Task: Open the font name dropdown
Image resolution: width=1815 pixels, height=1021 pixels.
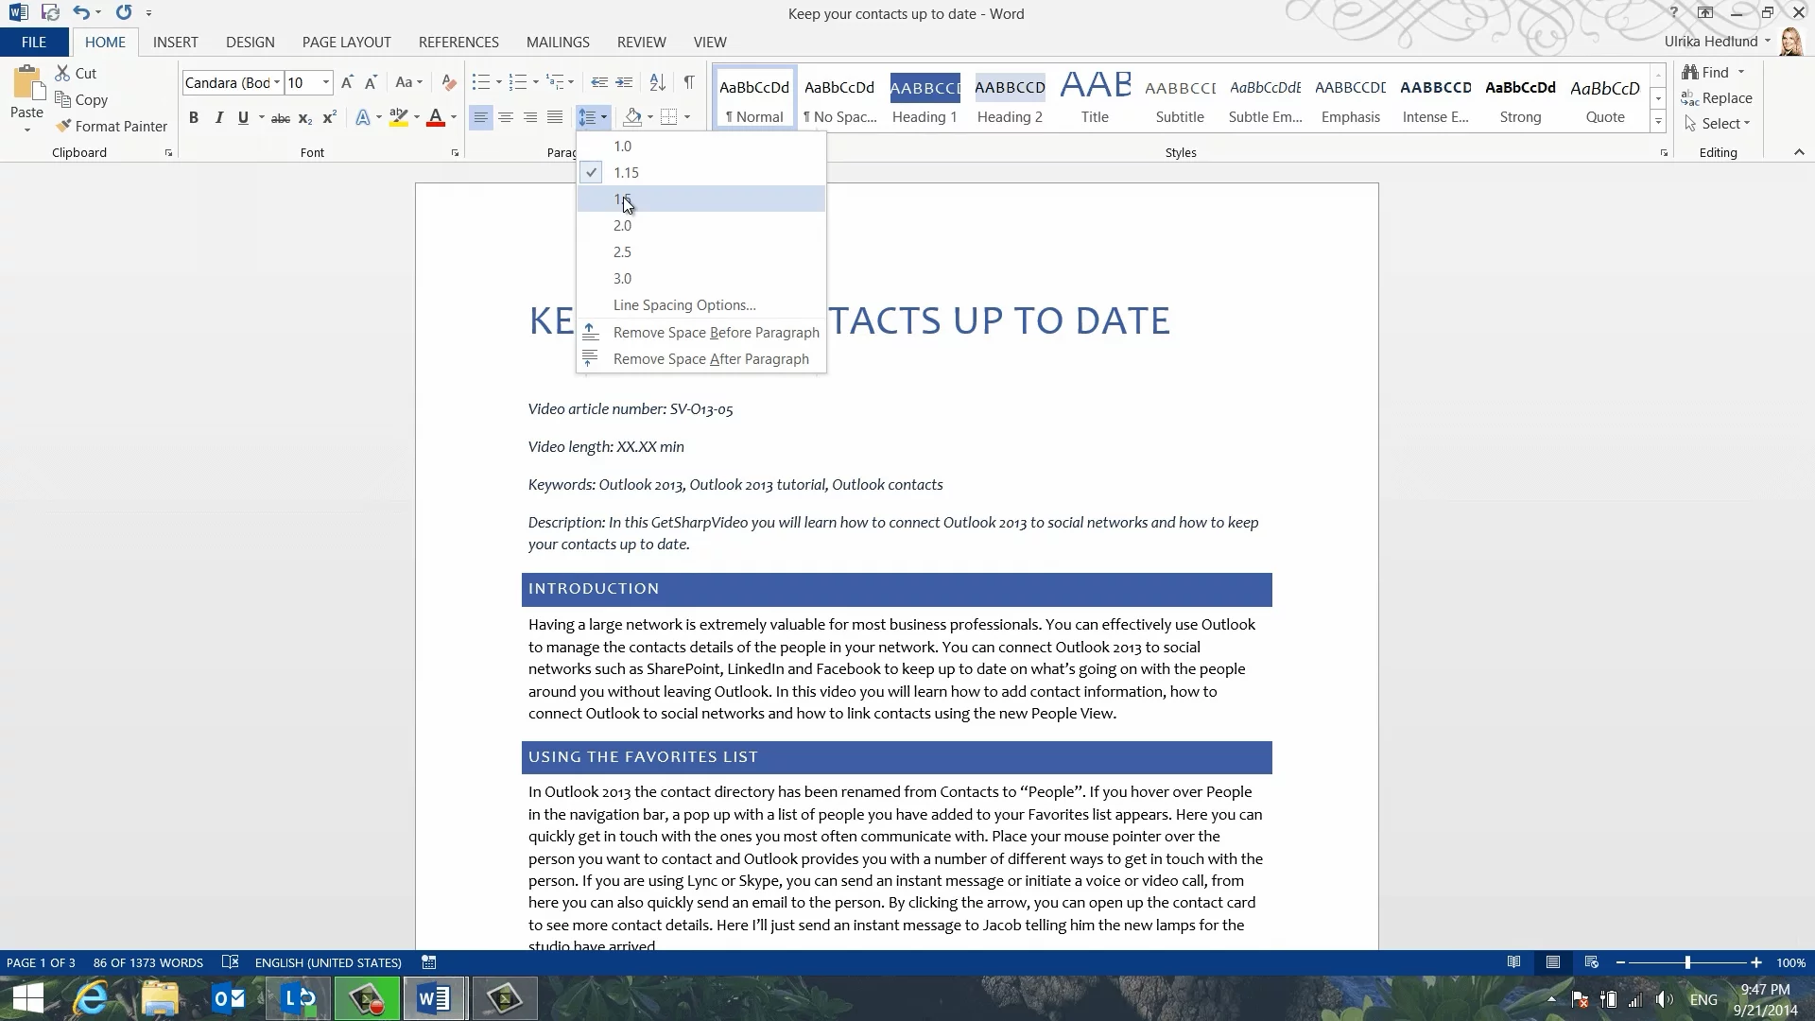Action: click(277, 82)
